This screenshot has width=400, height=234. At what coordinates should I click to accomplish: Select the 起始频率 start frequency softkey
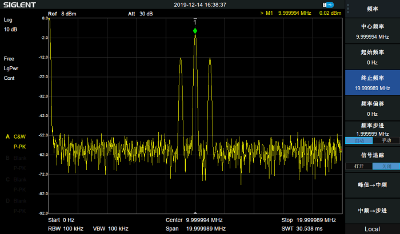(373, 57)
